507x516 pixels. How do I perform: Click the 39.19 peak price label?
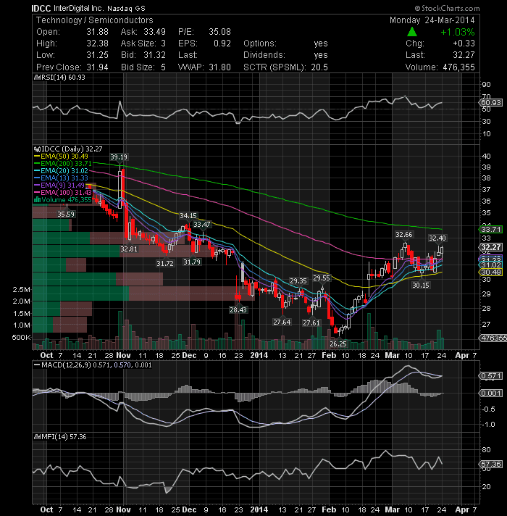tap(119, 157)
